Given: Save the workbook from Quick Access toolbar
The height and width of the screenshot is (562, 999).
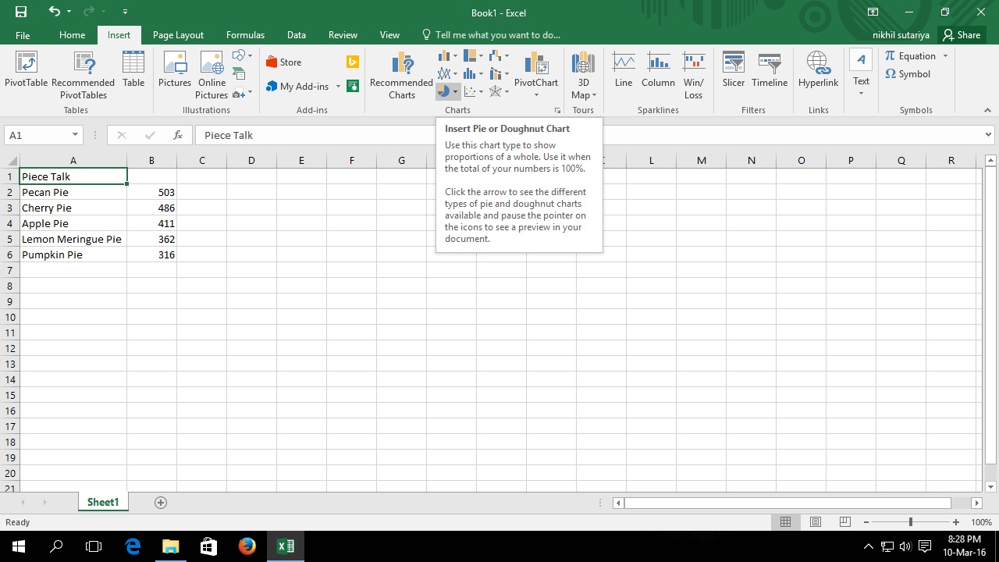Looking at the screenshot, I should pos(21,12).
